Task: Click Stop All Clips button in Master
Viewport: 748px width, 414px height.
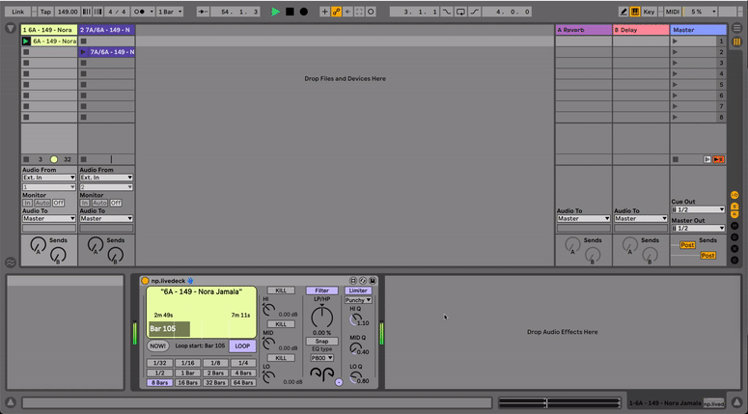Action: click(676, 160)
